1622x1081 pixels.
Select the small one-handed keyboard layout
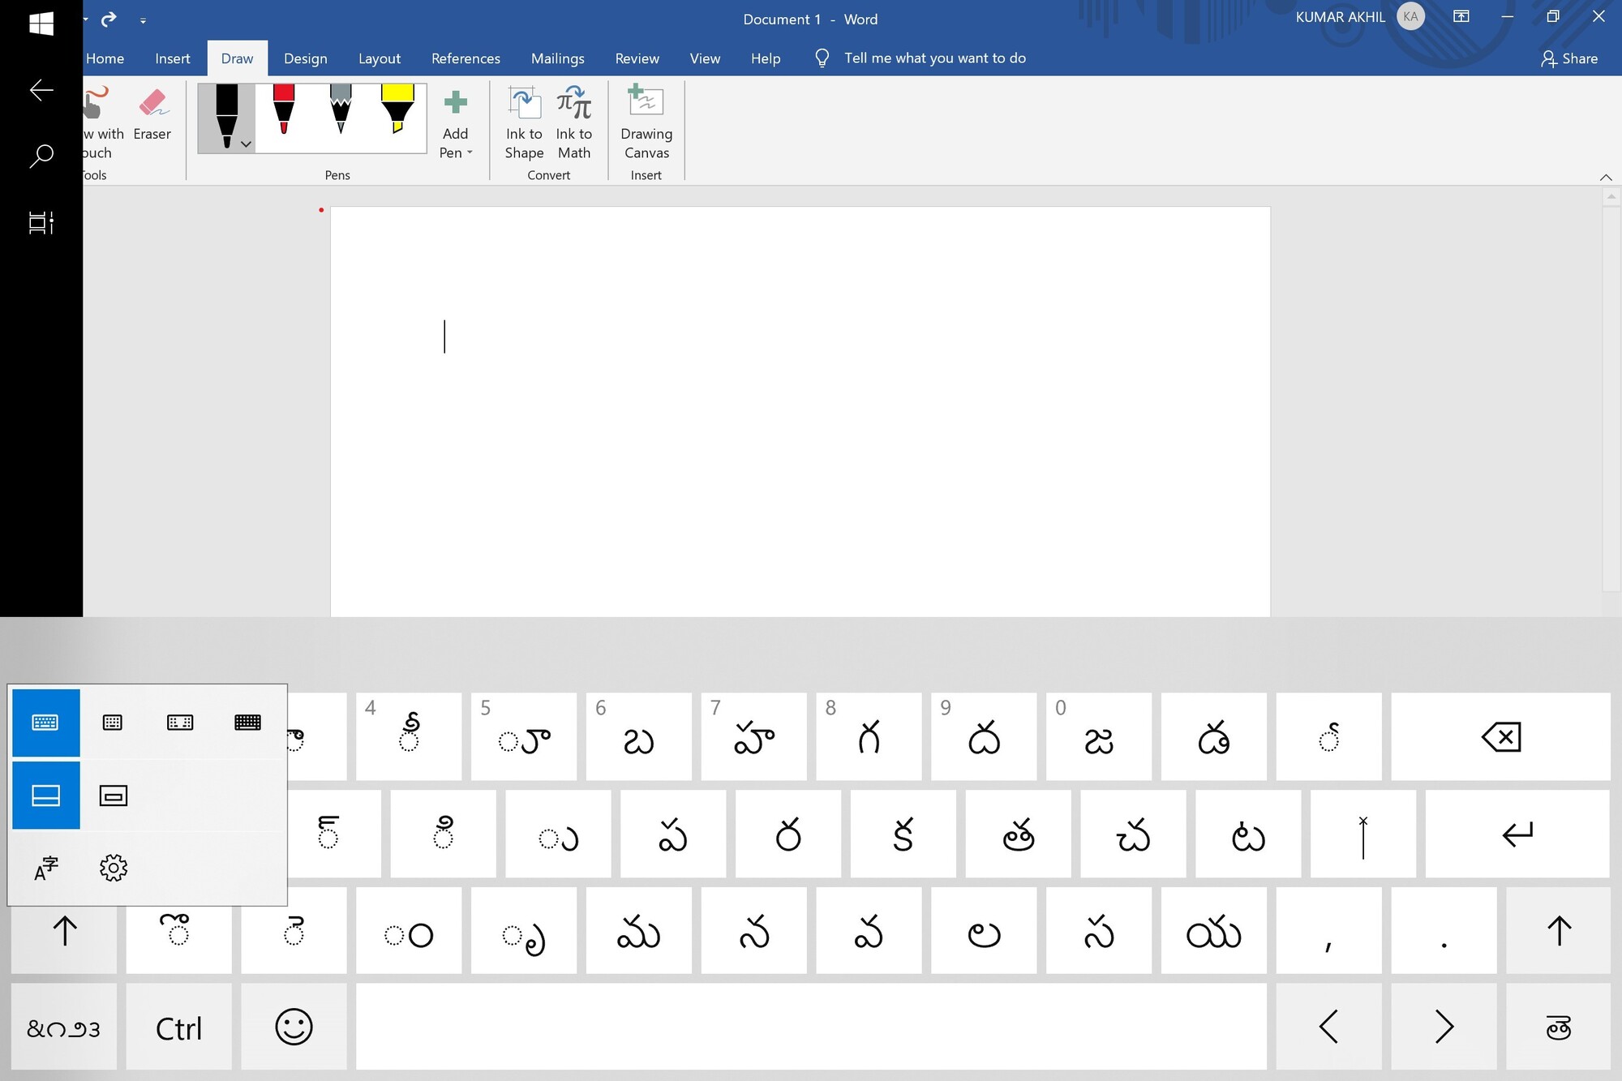113,723
